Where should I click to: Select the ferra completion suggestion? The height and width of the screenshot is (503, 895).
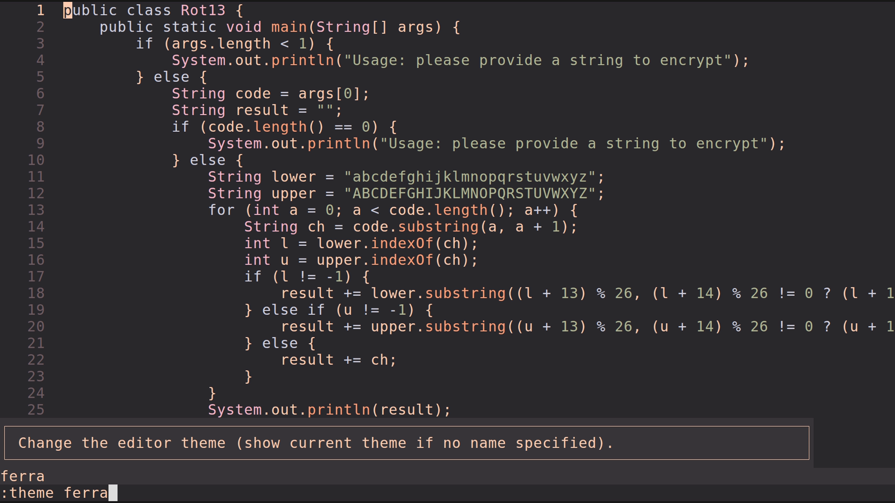coord(23,476)
